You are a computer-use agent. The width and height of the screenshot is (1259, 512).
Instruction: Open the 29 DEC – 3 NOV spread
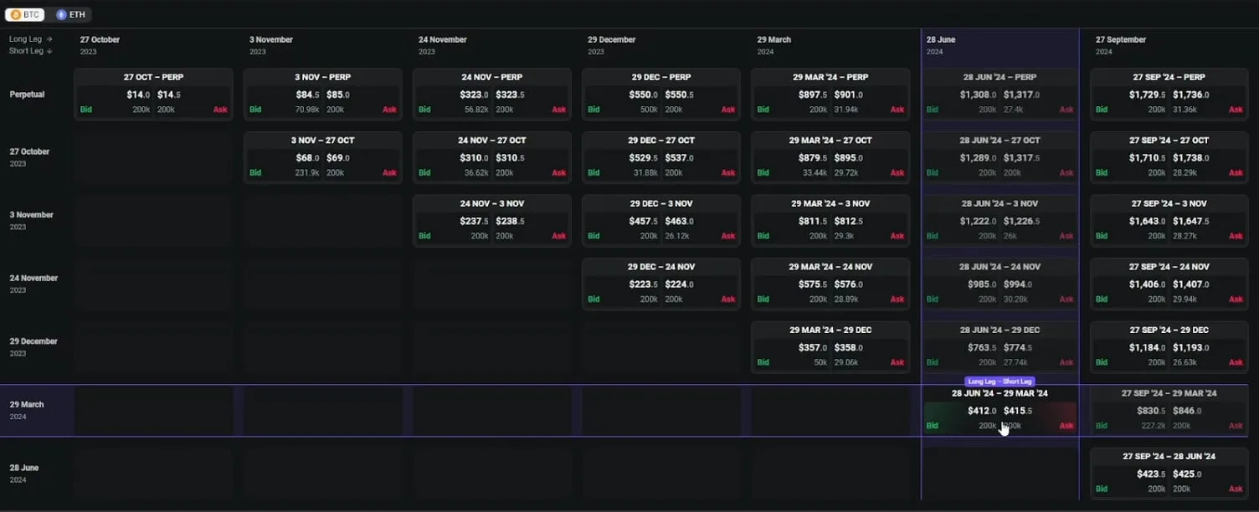pos(661,221)
